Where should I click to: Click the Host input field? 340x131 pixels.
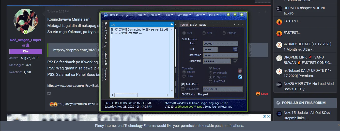[x=221, y=43]
